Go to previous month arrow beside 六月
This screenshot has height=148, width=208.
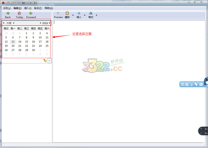click(4, 23)
